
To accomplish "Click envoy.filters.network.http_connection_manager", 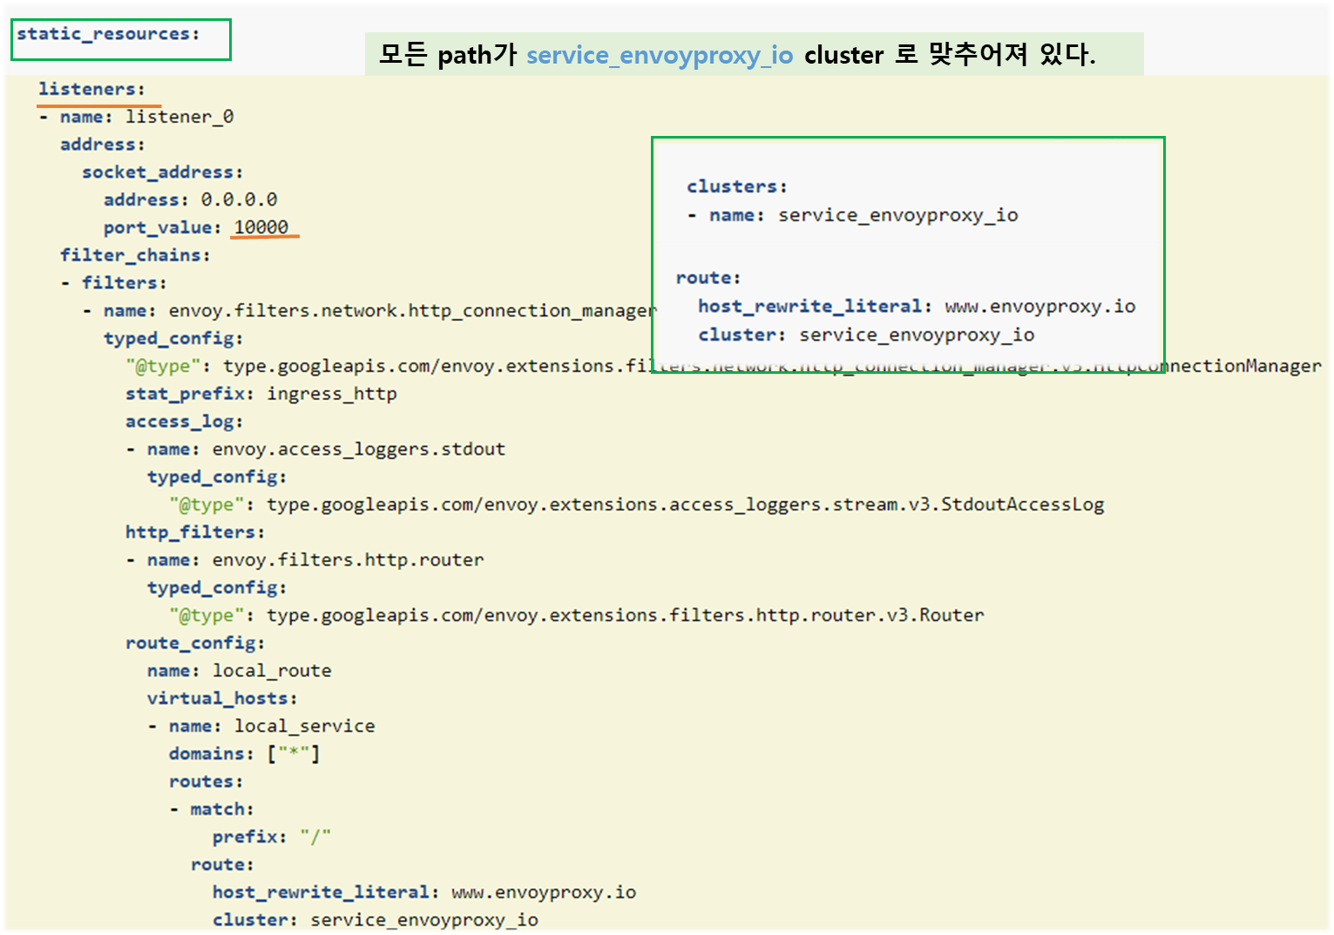I will tap(413, 311).
